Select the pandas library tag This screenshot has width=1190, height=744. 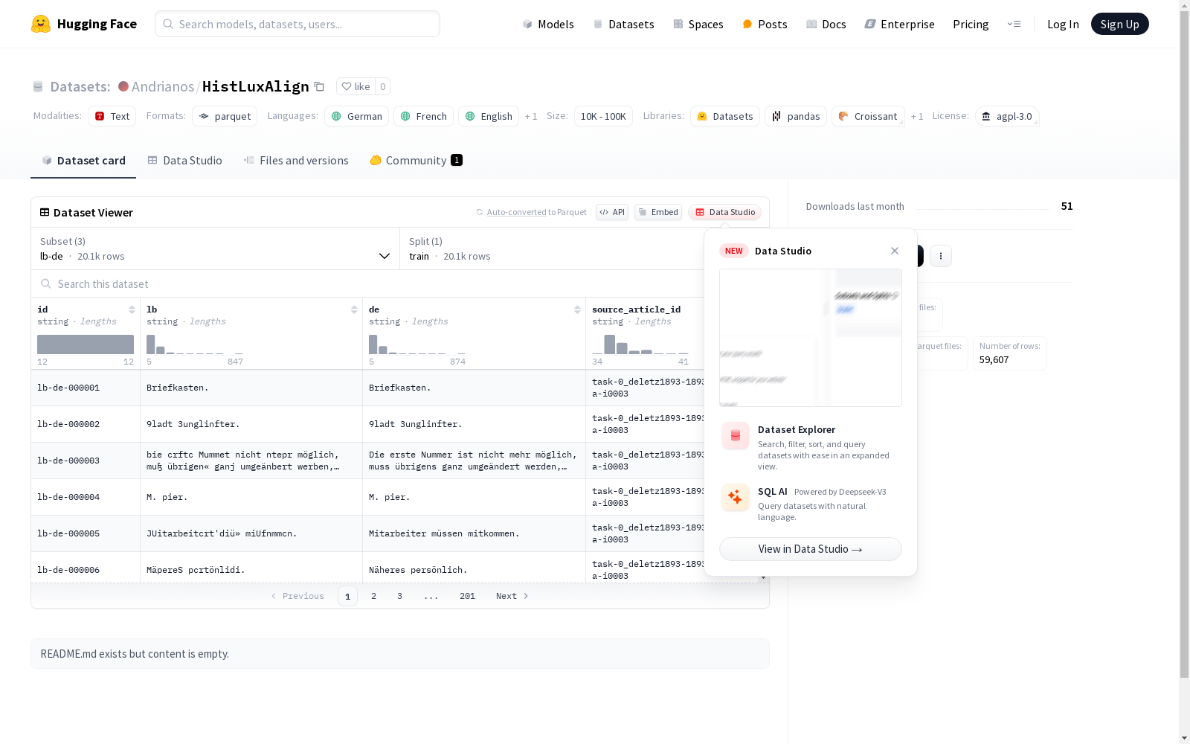[x=796, y=116]
